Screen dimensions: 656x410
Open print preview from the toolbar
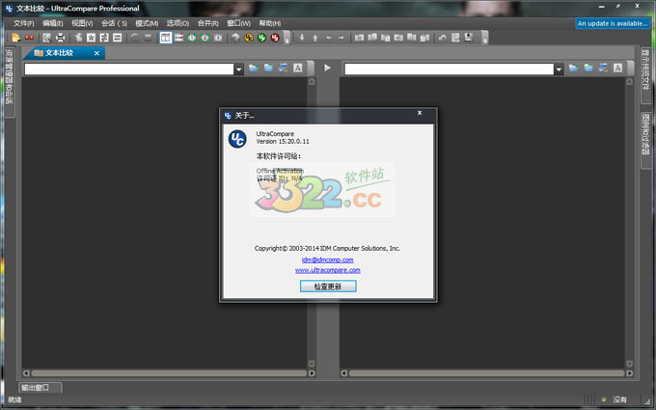pos(47,38)
